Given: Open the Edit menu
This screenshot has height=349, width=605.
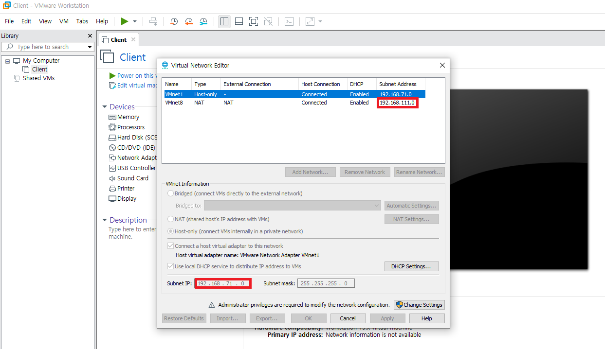Looking at the screenshot, I should [x=26, y=21].
